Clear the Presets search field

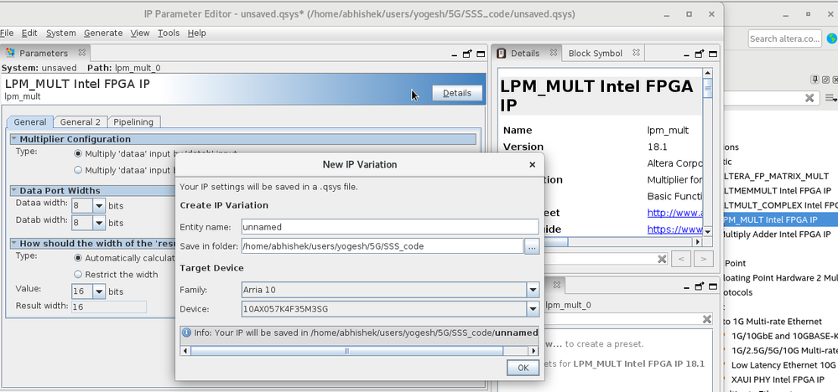click(x=706, y=319)
